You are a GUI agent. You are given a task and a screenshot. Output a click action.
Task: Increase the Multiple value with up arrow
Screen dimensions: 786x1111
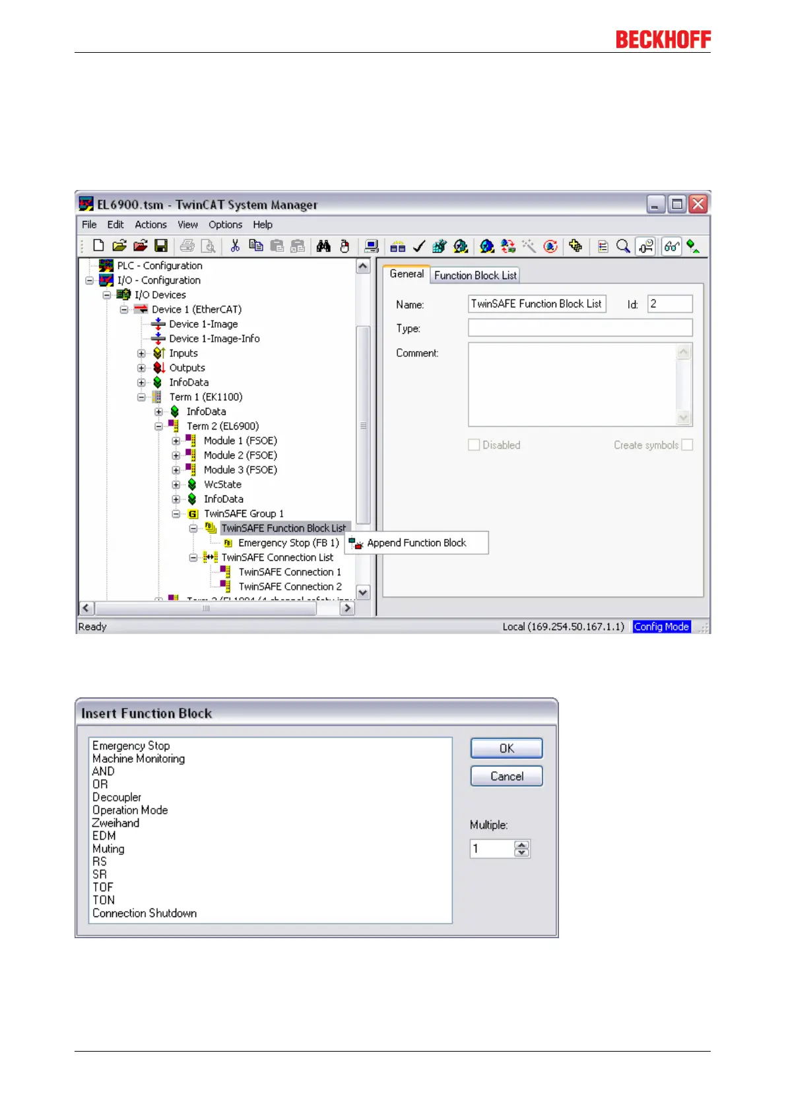[x=522, y=845]
